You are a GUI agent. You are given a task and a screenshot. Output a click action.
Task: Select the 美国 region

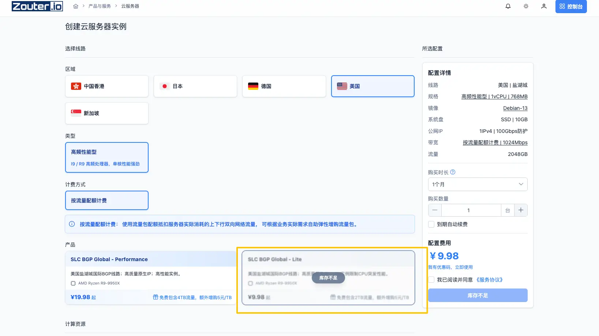372,86
